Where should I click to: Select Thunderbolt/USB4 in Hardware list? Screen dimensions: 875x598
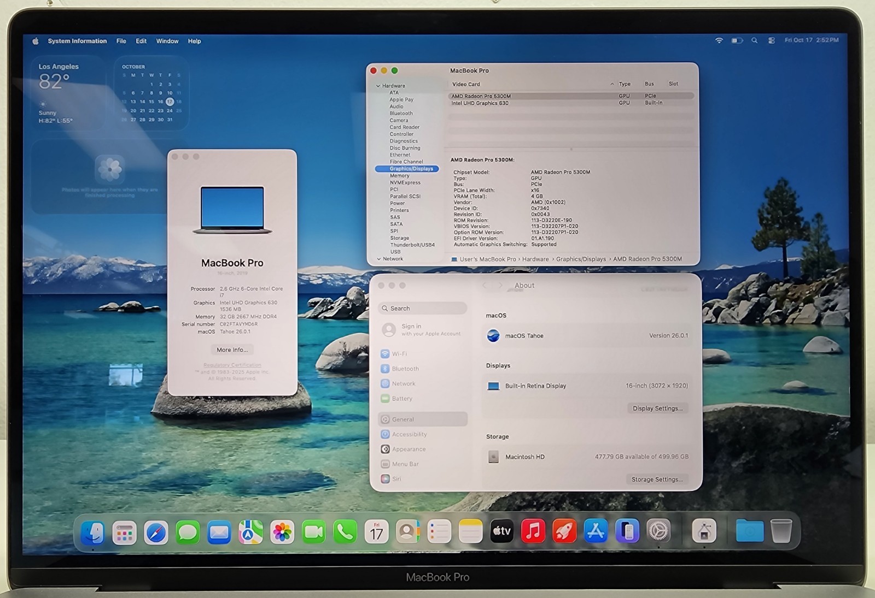pyautogui.click(x=412, y=245)
